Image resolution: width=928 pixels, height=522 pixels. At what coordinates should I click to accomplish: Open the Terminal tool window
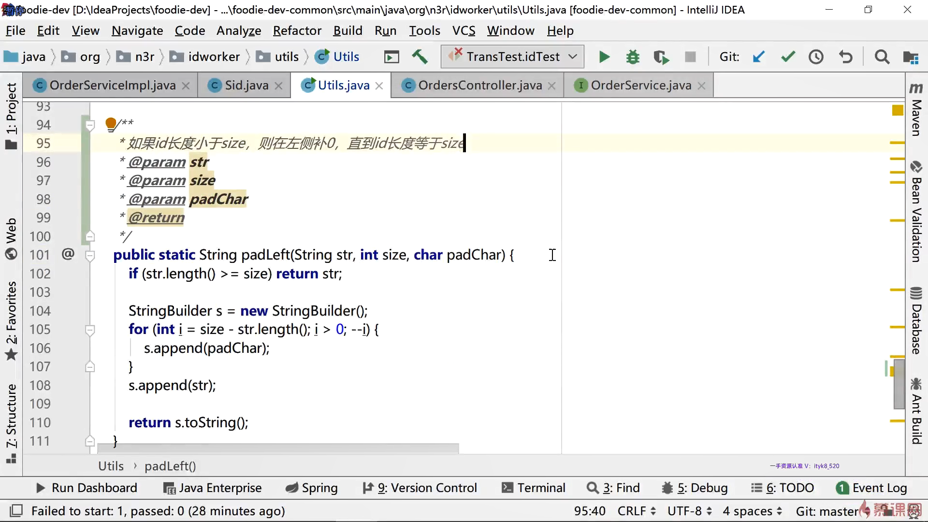[x=534, y=488]
